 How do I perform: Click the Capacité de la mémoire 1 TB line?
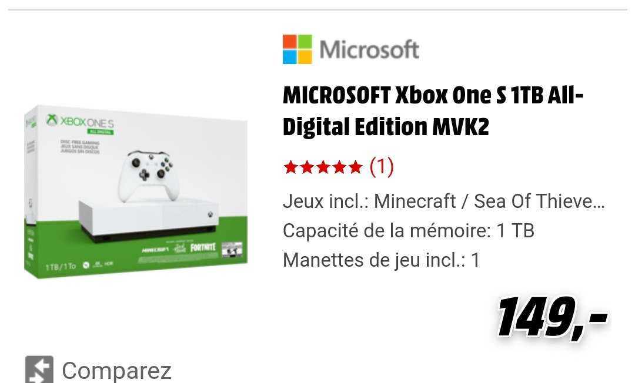(x=409, y=230)
